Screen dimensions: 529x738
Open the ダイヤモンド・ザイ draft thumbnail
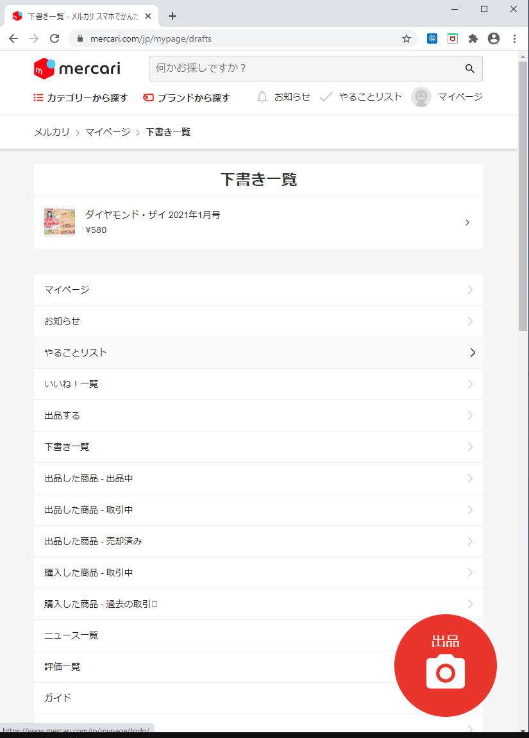tap(60, 222)
